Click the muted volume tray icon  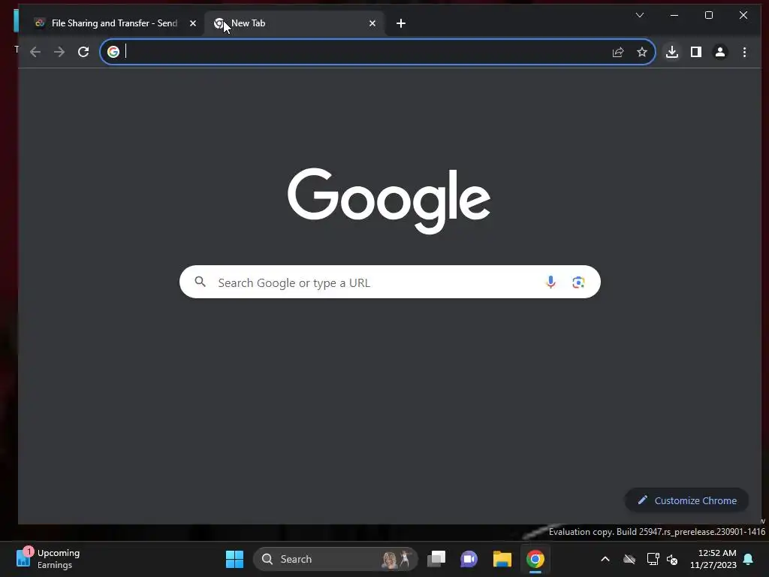(672, 559)
